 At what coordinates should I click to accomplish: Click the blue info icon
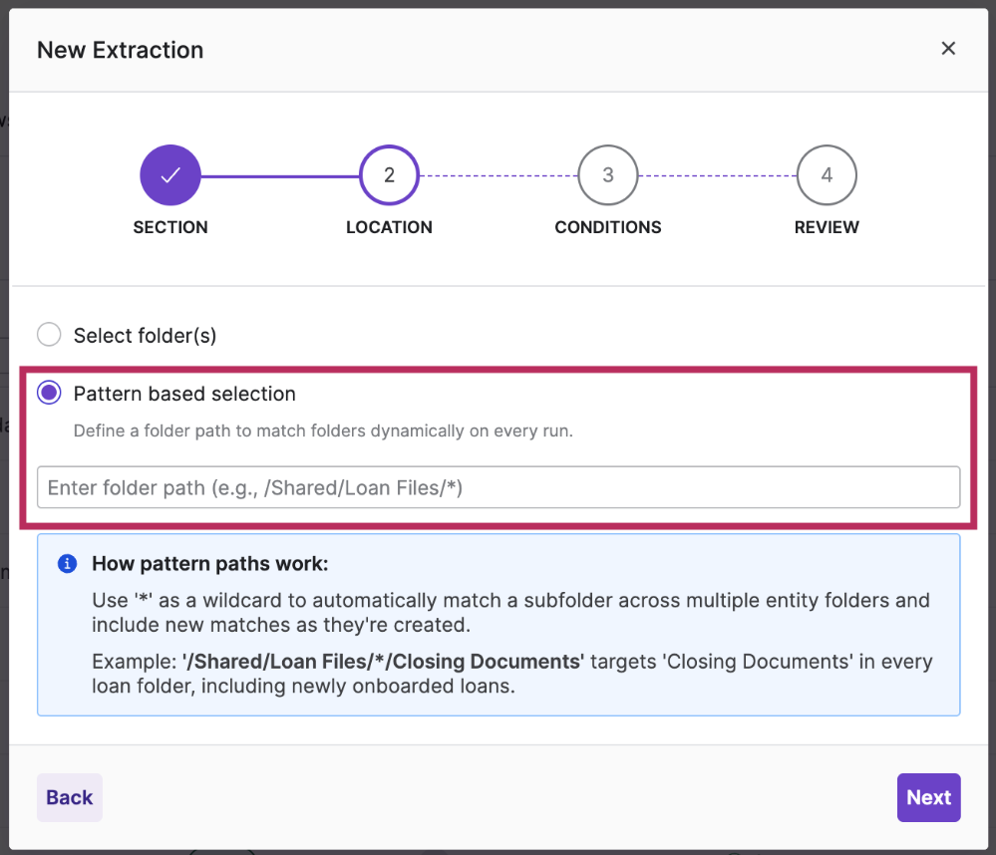click(68, 564)
